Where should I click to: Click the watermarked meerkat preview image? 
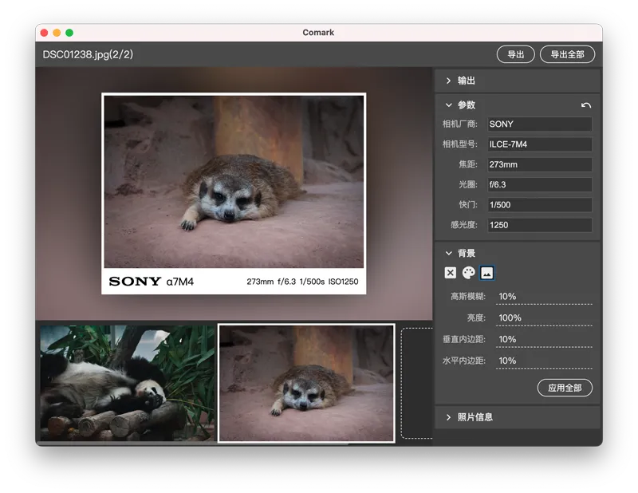pos(234,193)
